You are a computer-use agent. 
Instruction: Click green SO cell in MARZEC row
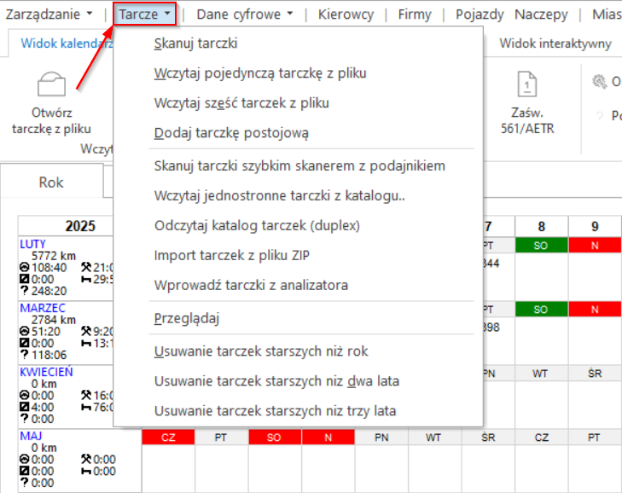pyautogui.click(x=541, y=310)
